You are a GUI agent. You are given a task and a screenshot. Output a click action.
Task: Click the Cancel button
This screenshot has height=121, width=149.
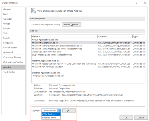141,118
